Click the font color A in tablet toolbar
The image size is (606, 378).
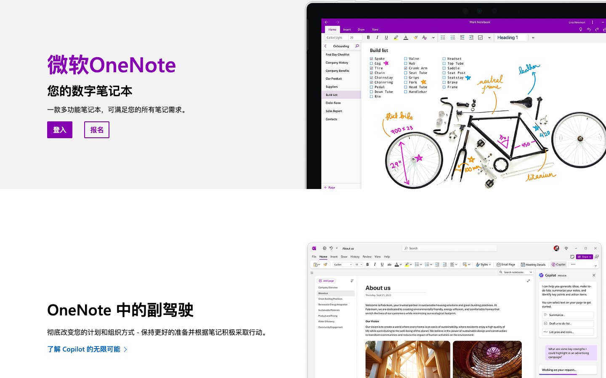[x=406, y=37]
